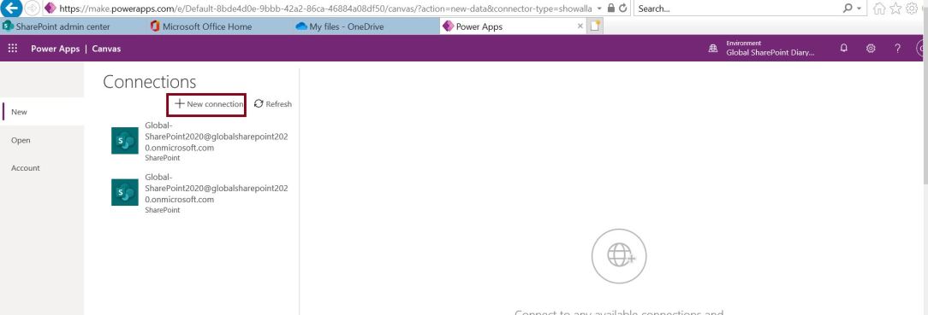The height and width of the screenshot is (315, 928).
Task: Open Power Apps settings gear
Action: (871, 49)
